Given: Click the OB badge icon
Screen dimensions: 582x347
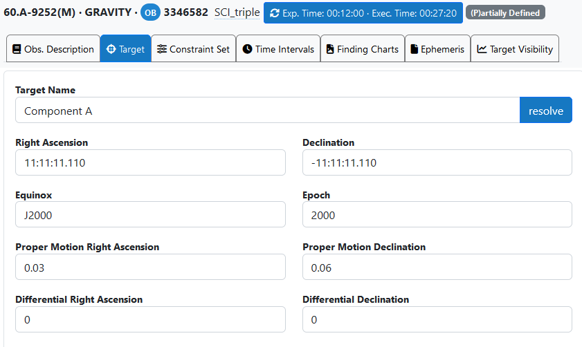Looking at the screenshot, I should tap(150, 13).
